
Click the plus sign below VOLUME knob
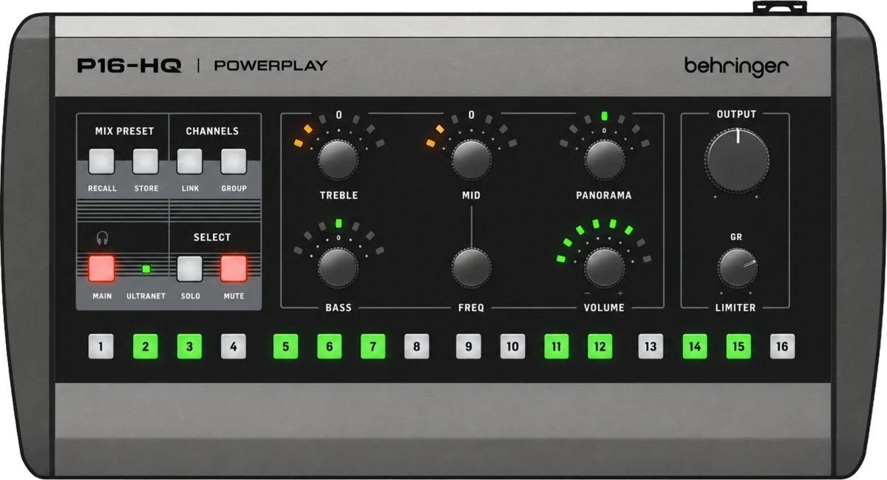620,293
